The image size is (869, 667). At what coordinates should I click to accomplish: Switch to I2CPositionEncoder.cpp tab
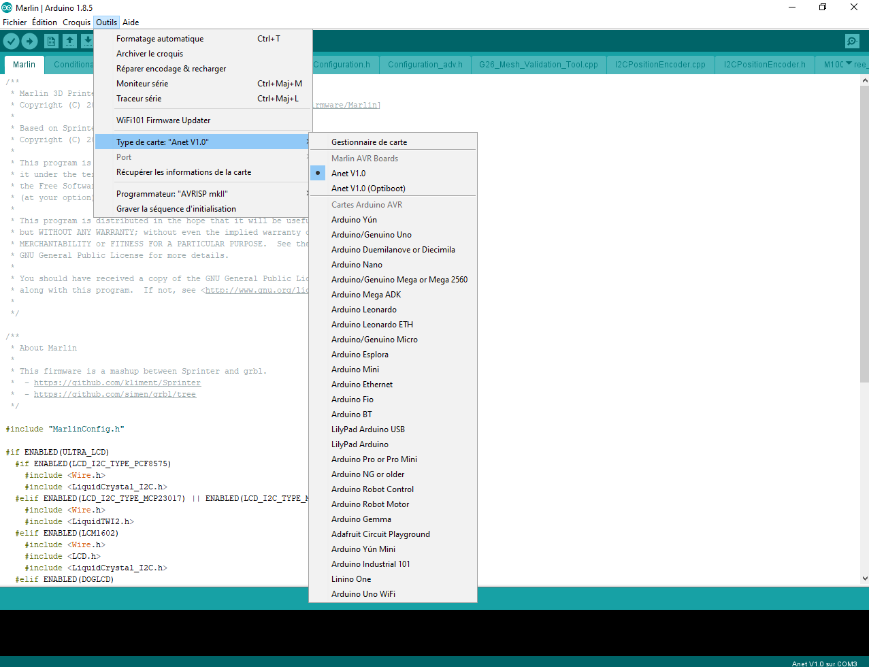[660, 65]
